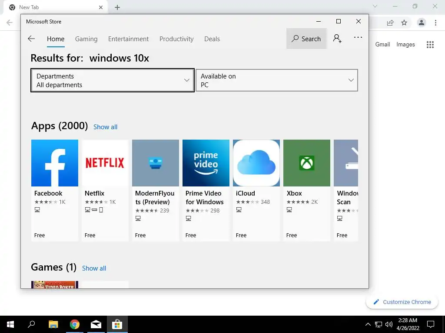Screen dimensions: 445x333
Task: Open the Mail app from the taskbar
Action: [96, 324]
